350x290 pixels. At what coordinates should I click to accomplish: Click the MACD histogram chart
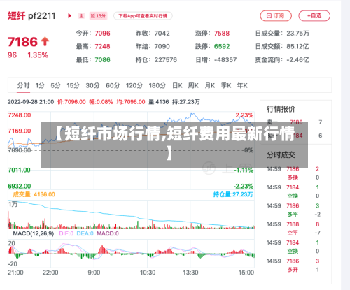click(131, 254)
